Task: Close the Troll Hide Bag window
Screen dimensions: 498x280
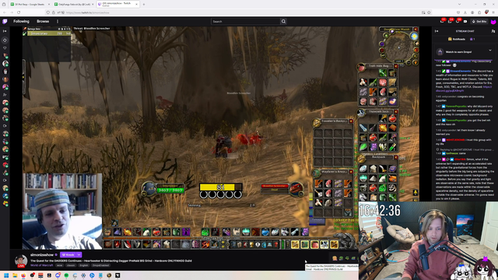Action: [396, 66]
